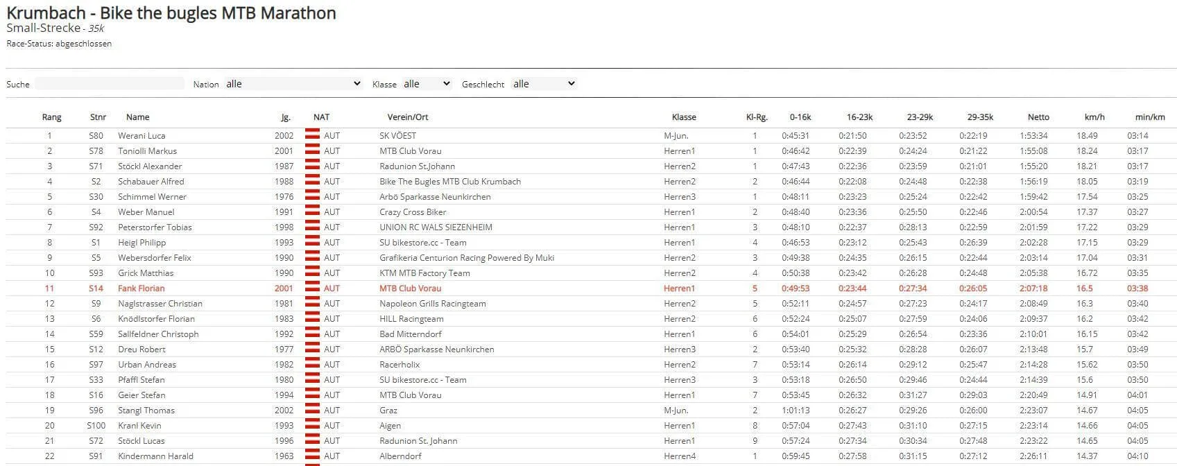
Task: Sort by the Klasse column header
Action: (x=684, y=117)
